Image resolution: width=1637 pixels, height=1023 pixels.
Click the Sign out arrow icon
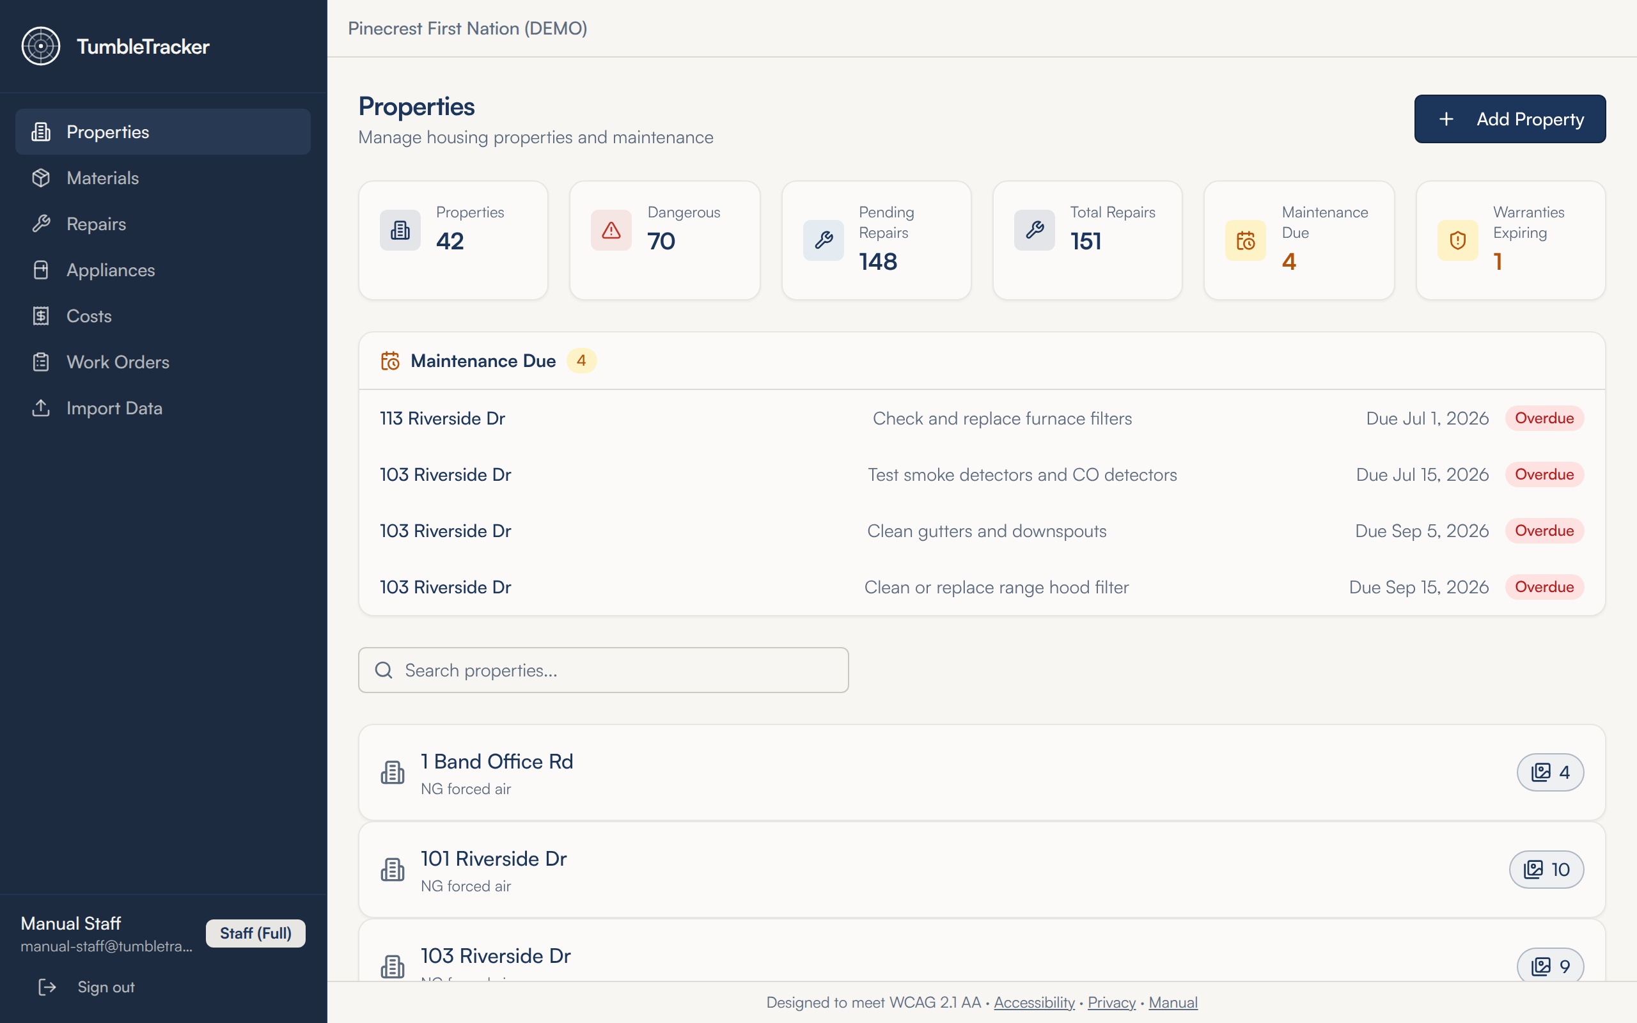pos(47,987)
